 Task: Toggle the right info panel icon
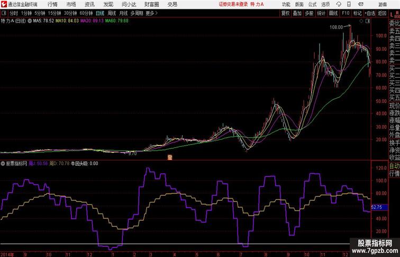368,21
